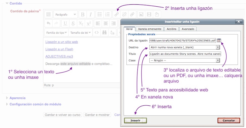
Task: Open the Familia do tipo dropdown
Action: click(x=57, y=33)
